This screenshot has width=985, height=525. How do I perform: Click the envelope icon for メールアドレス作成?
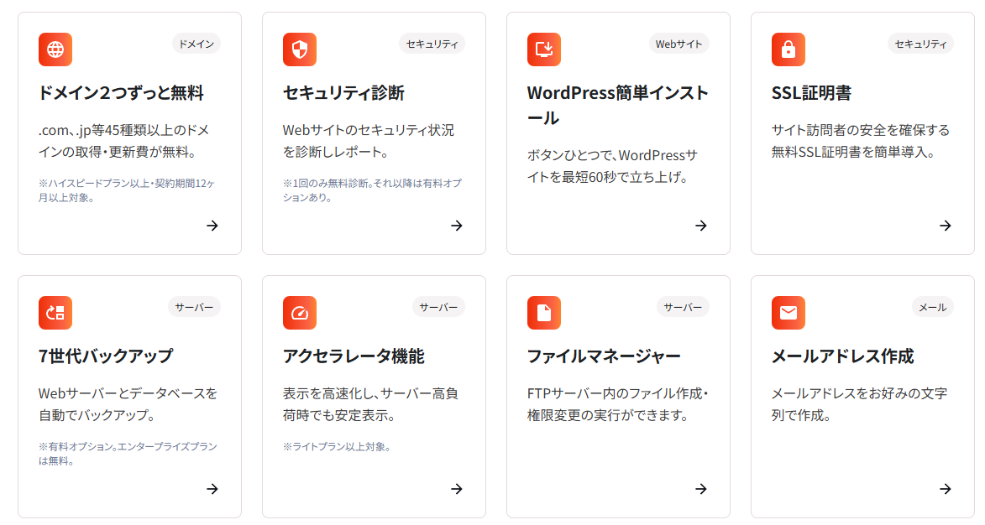tap(789, 313)
